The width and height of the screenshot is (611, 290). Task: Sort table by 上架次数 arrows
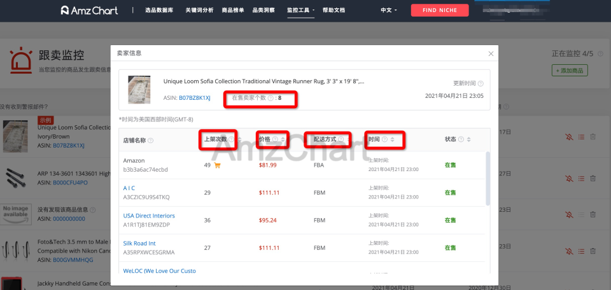coord(240,139)
